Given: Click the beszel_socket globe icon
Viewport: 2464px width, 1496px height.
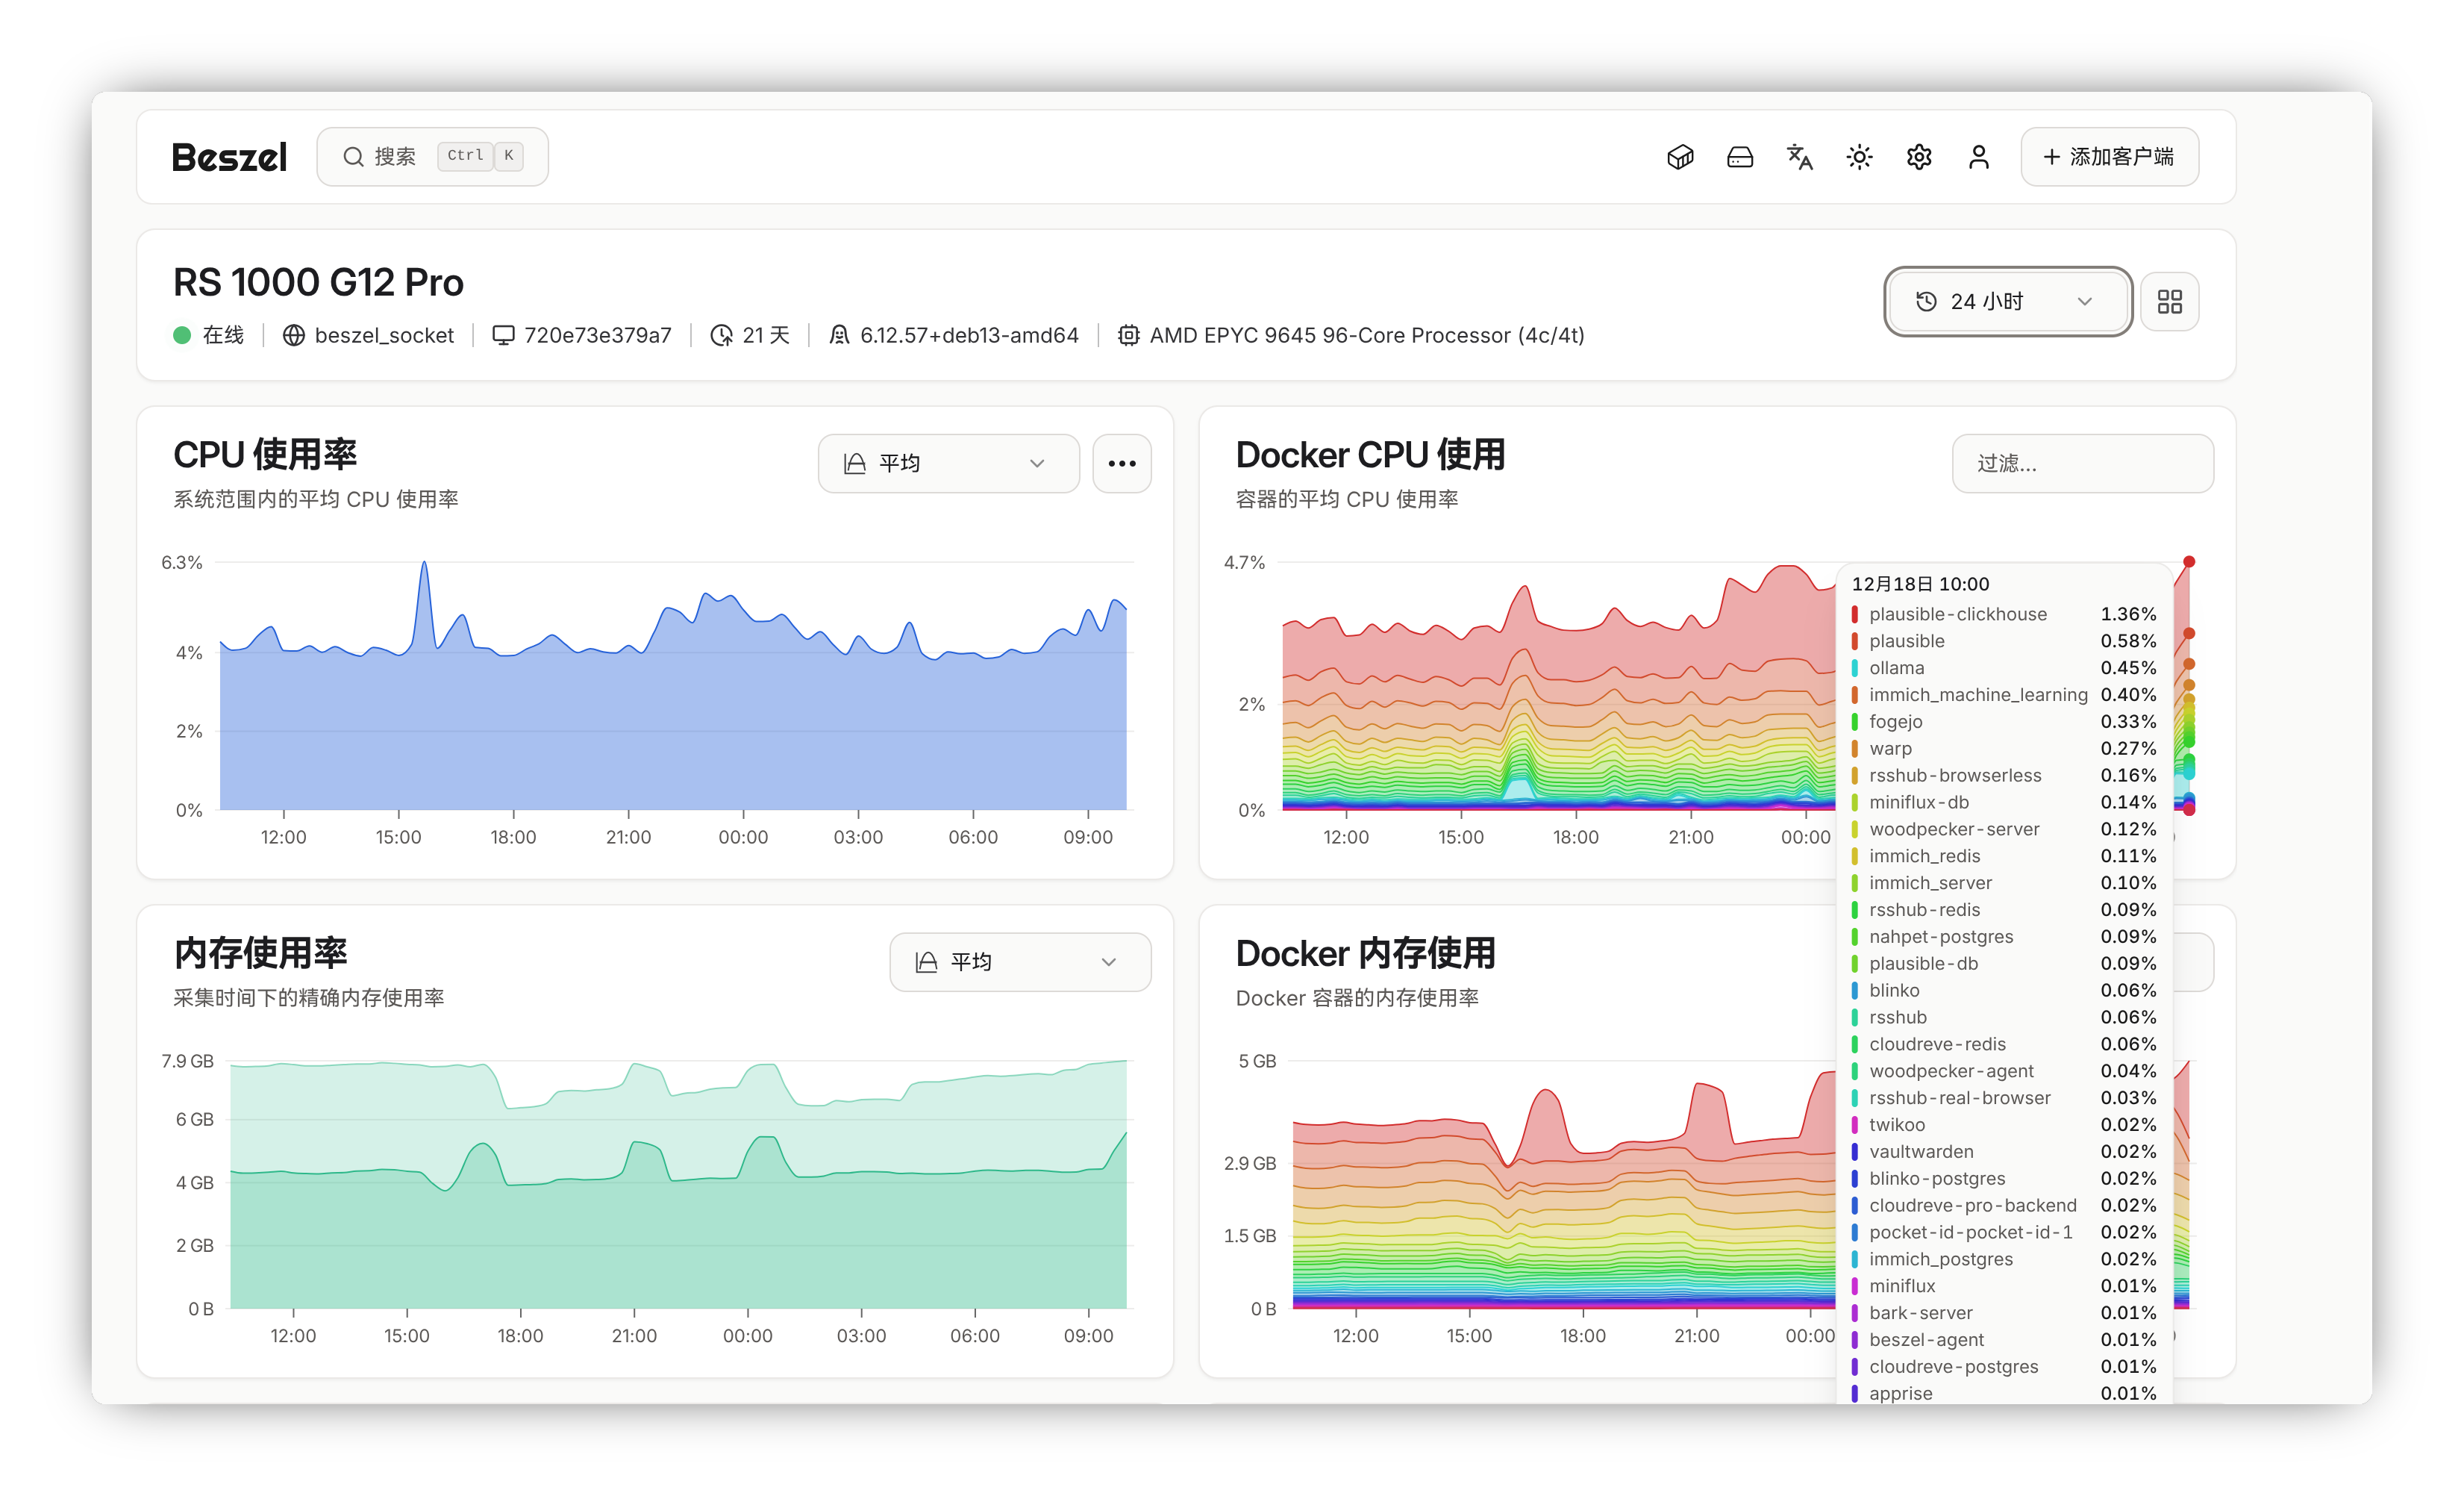Looking at the screenshot, I should 293,335.
